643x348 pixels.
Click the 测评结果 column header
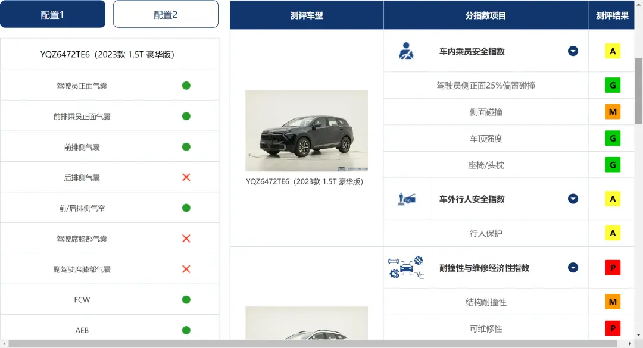click(612, 15)
